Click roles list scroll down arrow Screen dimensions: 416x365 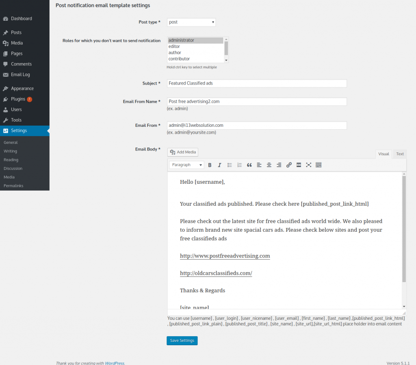click(x=226, y=60)
